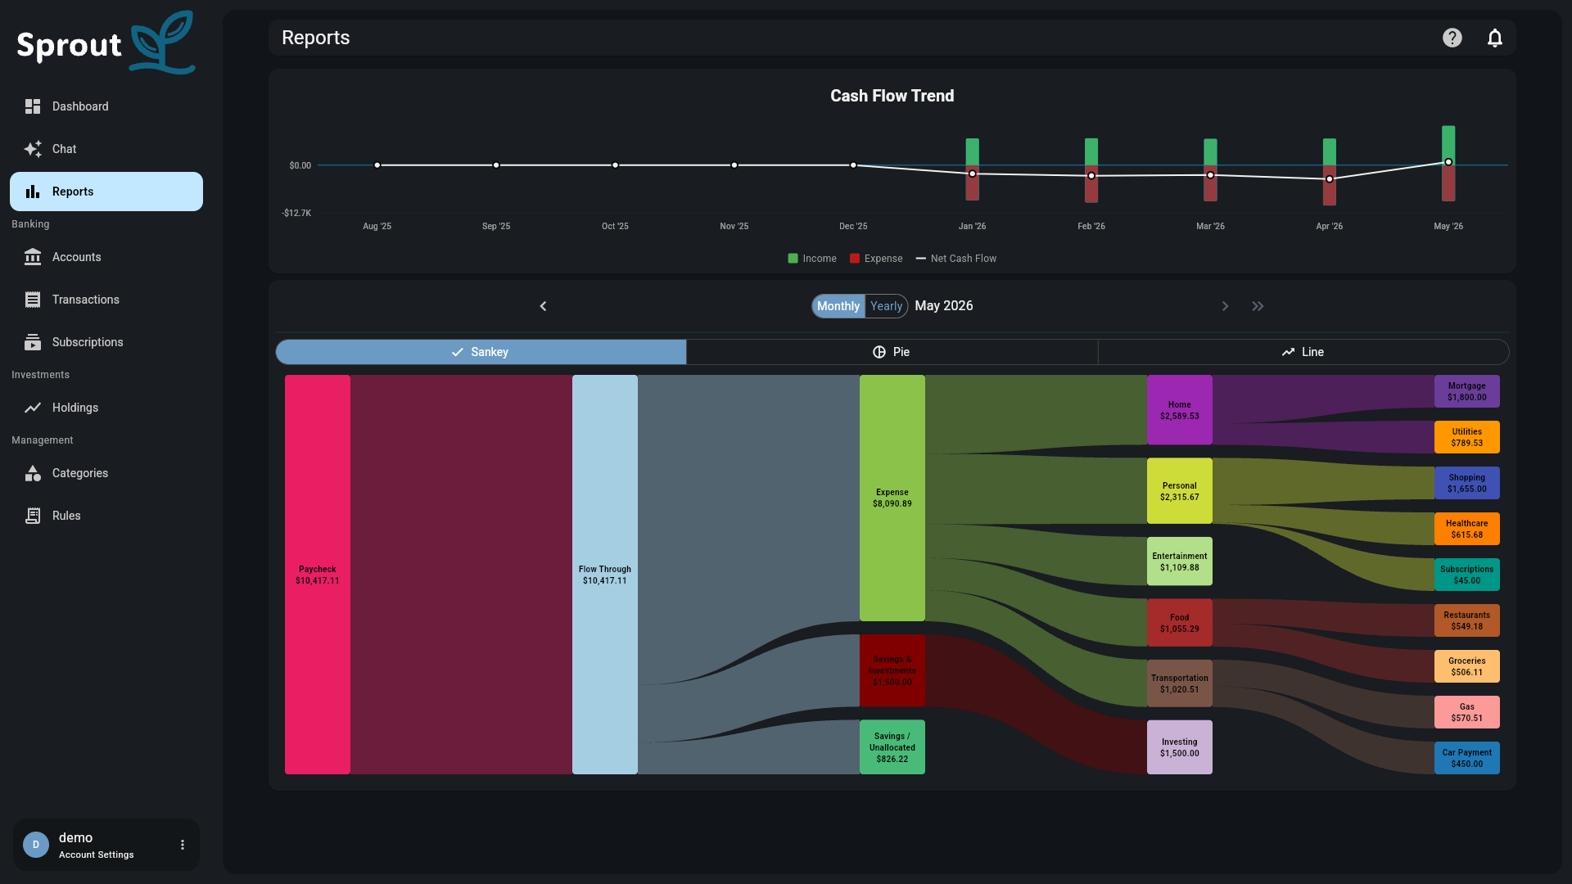Select the Mortgage Sankey node
This screenshot has width=1572, height=884.
[x=1466, y=391]
